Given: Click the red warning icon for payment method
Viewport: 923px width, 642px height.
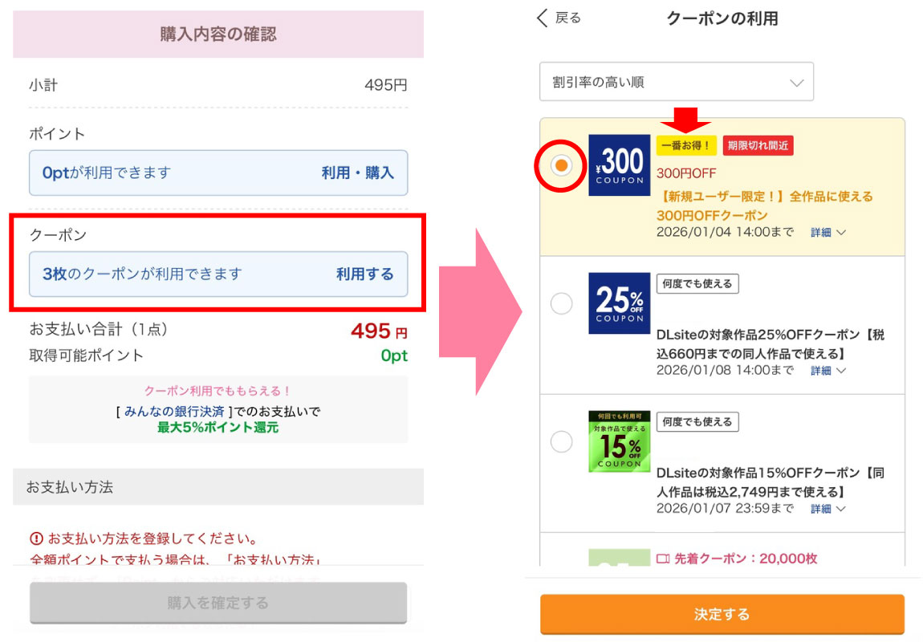Looking at the screenshot, I should tap(36, 538).
